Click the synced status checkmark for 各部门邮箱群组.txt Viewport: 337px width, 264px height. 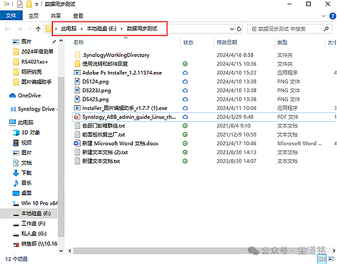point(185,126)
